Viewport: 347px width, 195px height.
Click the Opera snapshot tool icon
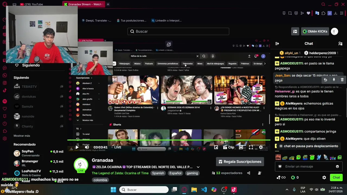(290, 13)
